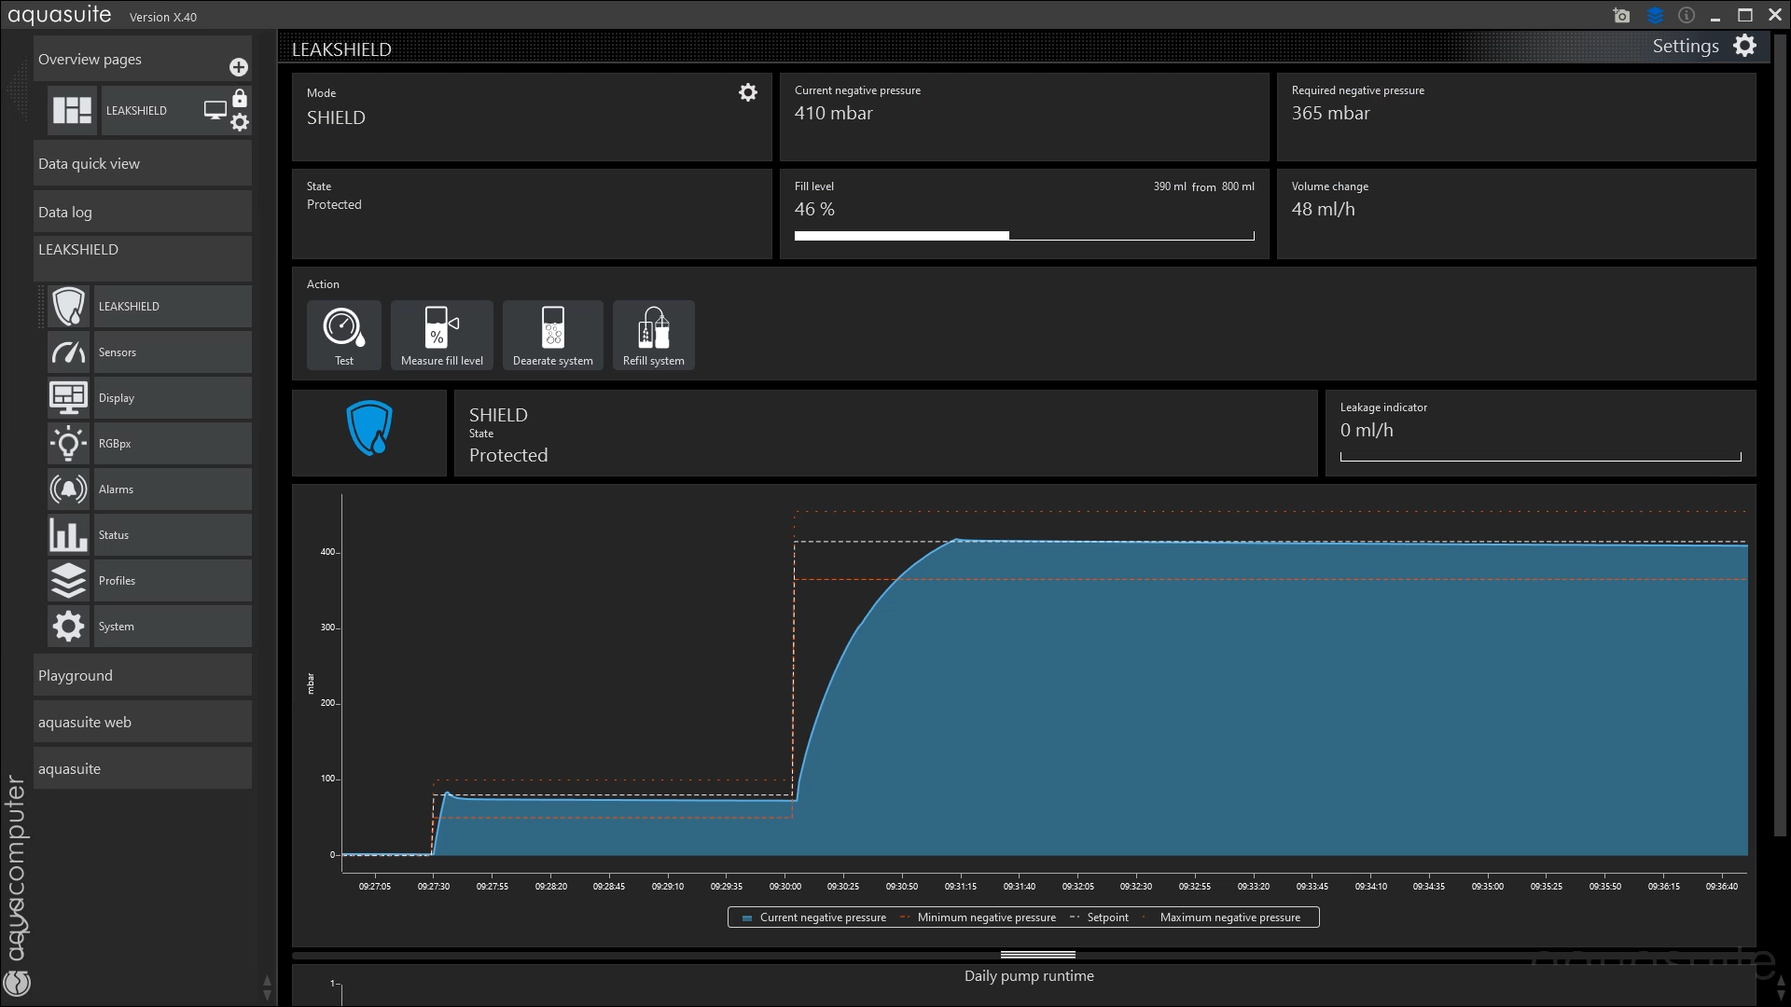Toggle Current negative pressure legend entry

(813, 917)
